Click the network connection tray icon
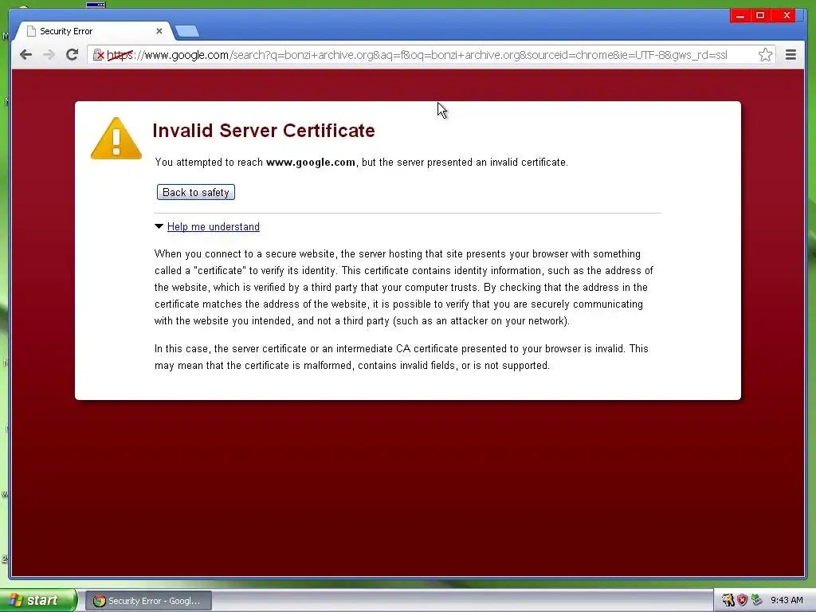Screen dimensions: 816x612 click(757, 600)
